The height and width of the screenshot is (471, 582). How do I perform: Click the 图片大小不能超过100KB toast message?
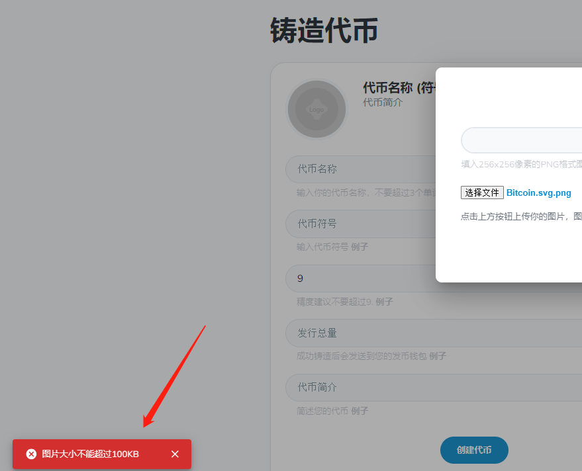91,454
